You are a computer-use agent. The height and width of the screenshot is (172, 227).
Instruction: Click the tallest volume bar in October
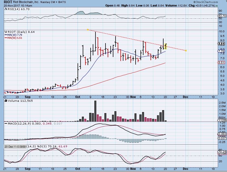pyautogui.click(x=95, y=111)
